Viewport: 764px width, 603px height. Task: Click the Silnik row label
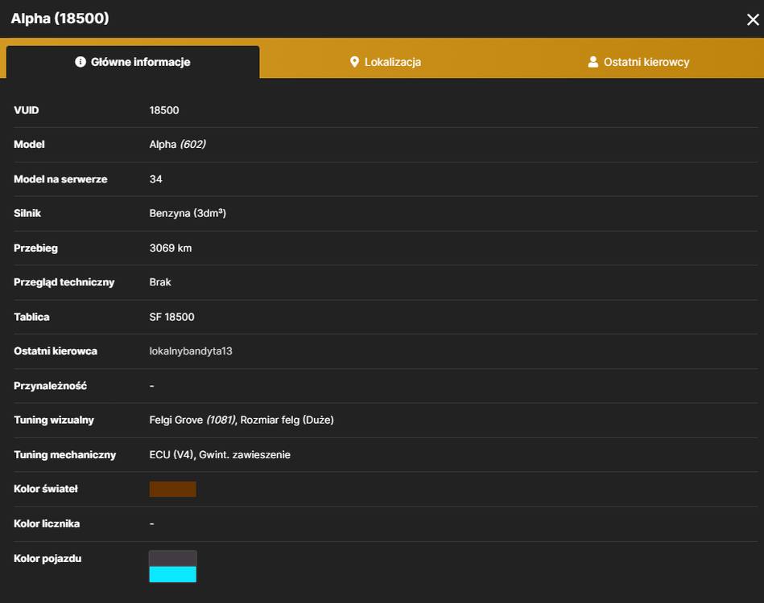(x=27, y=213)
